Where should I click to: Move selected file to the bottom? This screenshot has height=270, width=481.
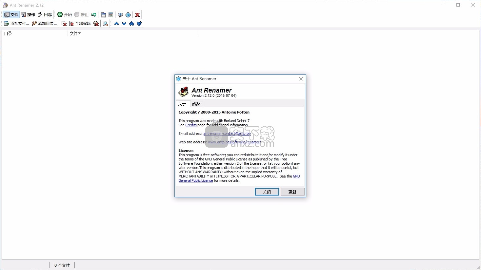coord(139,23)
